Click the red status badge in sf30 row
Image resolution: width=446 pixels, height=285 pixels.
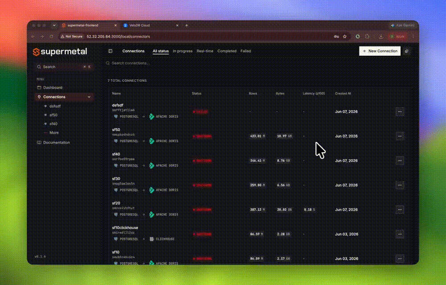click(202, 185)
